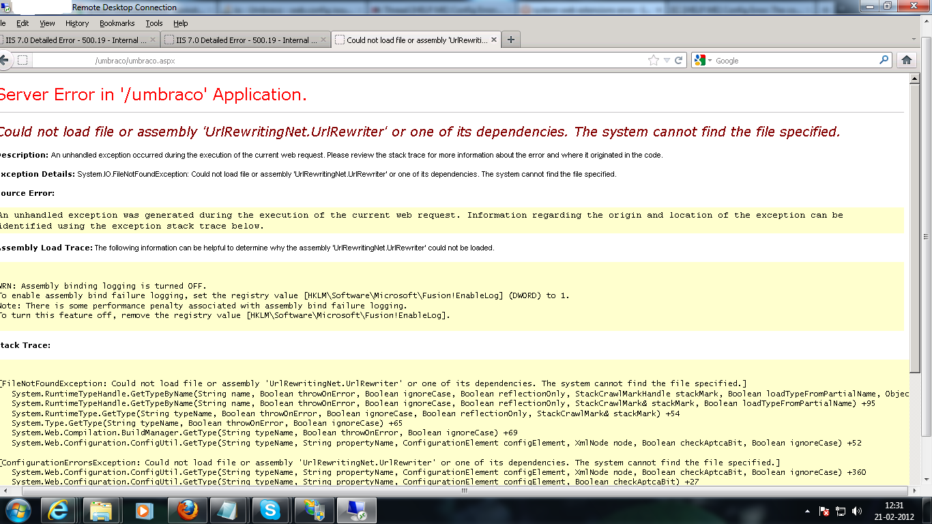Open a new tab with plus button
Image resolution: width=932 pixels, height=524 pixels.
[x=511, y=40]
